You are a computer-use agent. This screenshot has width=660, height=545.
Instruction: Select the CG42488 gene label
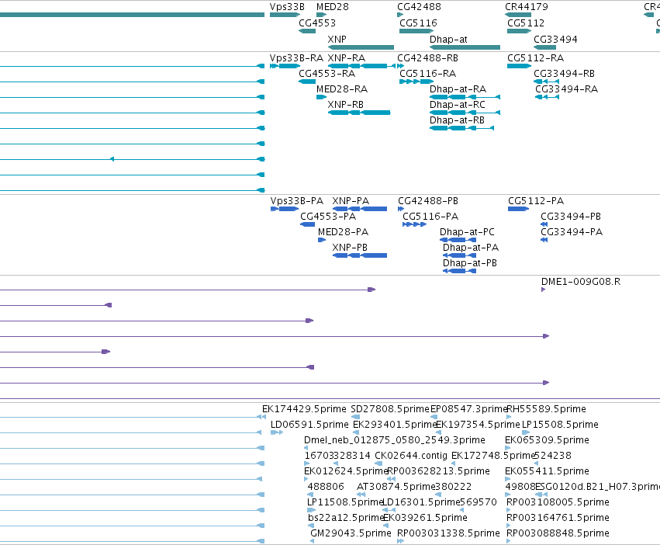pos(420,7)
